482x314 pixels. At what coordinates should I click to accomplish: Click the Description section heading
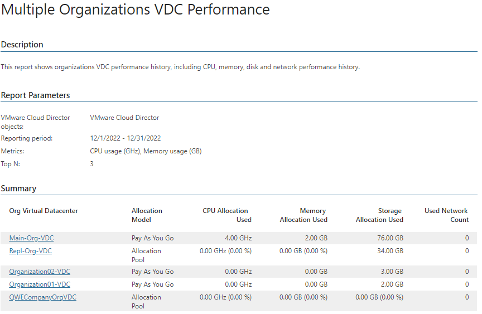pyautogui.click(x=22, y=45)
